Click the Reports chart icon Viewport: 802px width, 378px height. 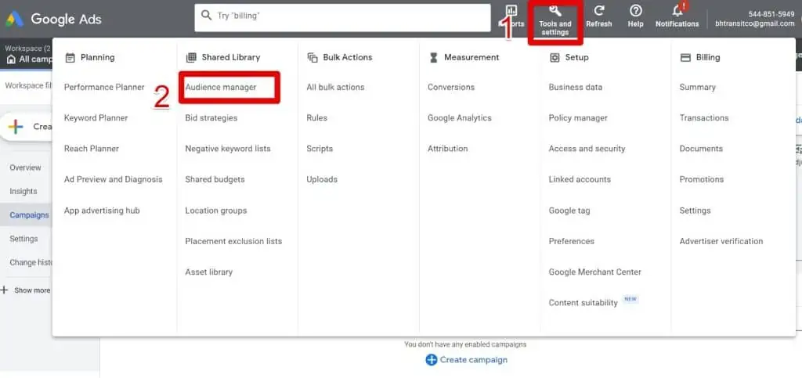pos(511,10)
